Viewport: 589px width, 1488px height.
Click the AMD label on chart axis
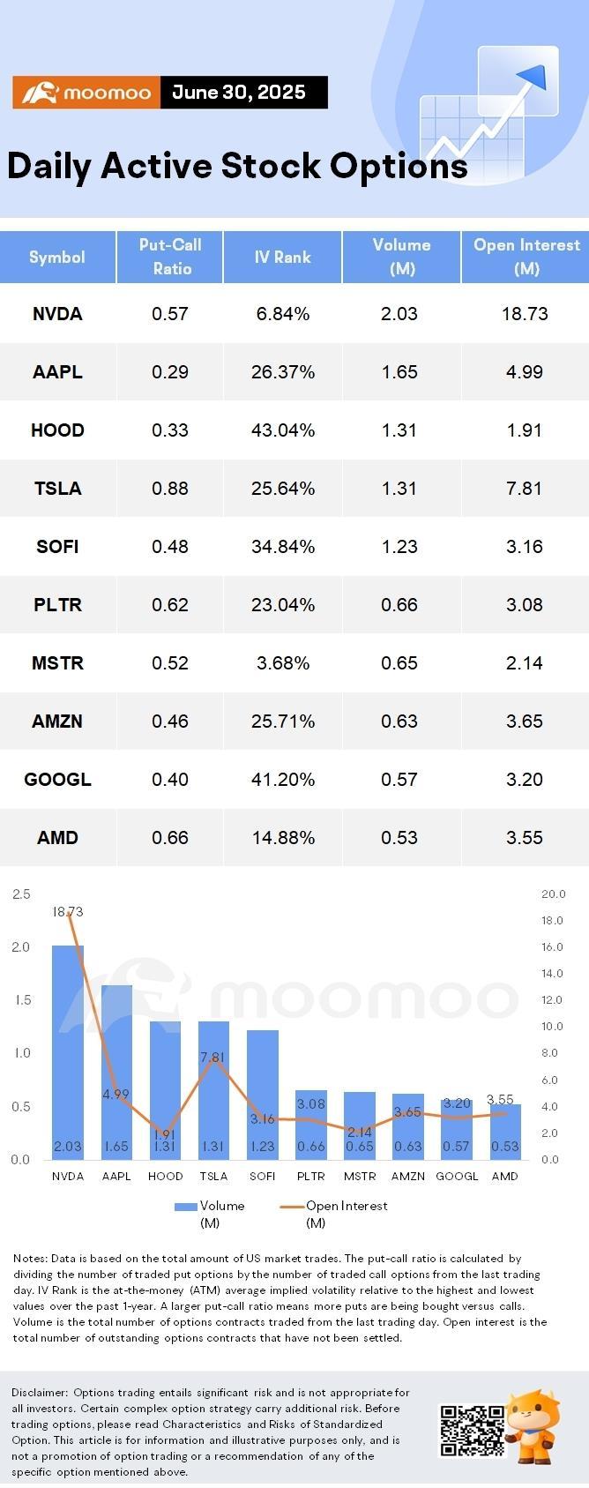(x=504, y=1176)
